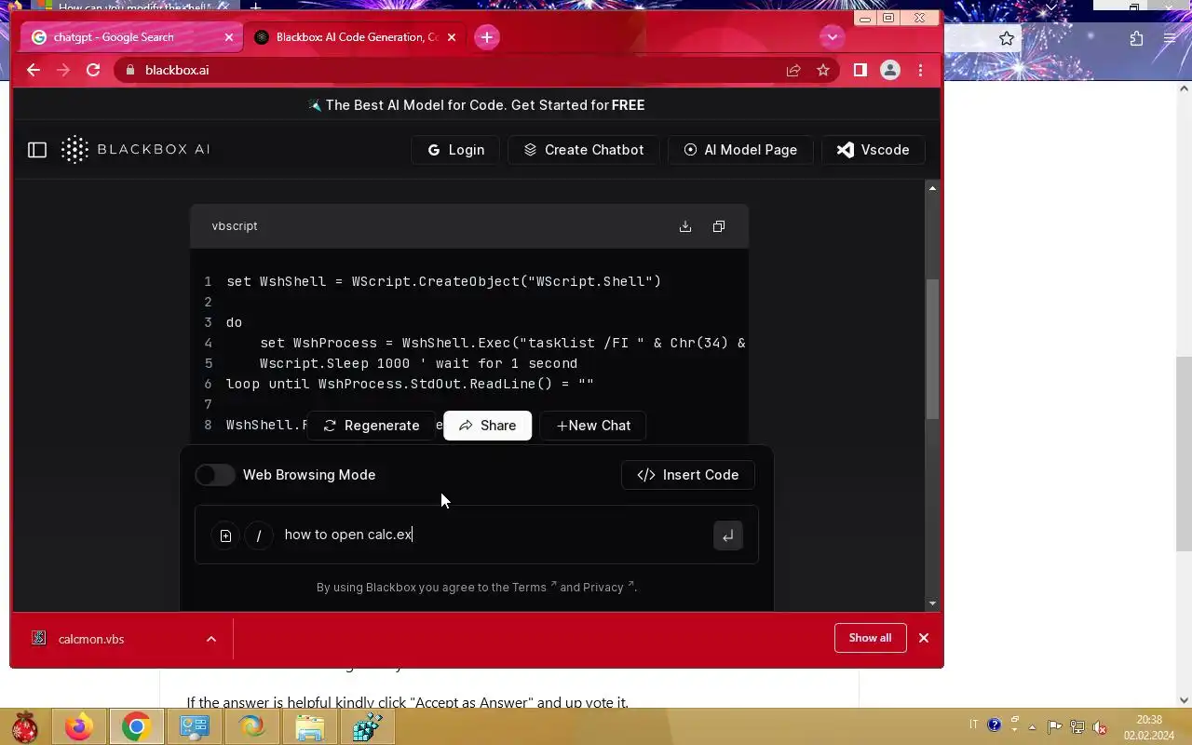
Task: Open Chrome from taskbar
Action: tap(136, 726)
